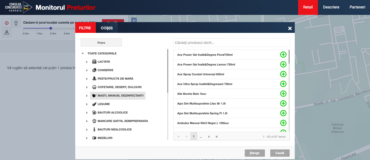The width and height of the screenshot is (370, 160).
Task: Click the Peste/Fructe de mare octopus icon
Action: click(x=94, y=79)
